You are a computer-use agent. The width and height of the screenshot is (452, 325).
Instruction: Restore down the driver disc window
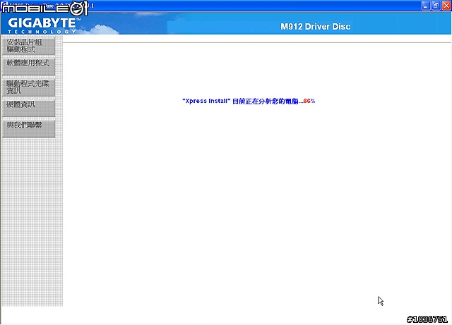click(436, 6)
